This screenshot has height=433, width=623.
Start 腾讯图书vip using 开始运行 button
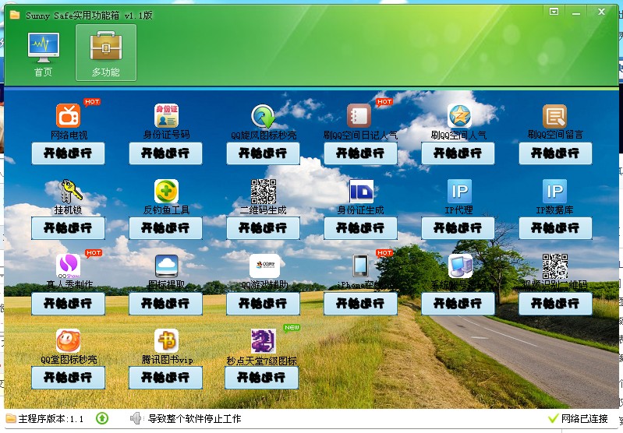tap(165, 378)
